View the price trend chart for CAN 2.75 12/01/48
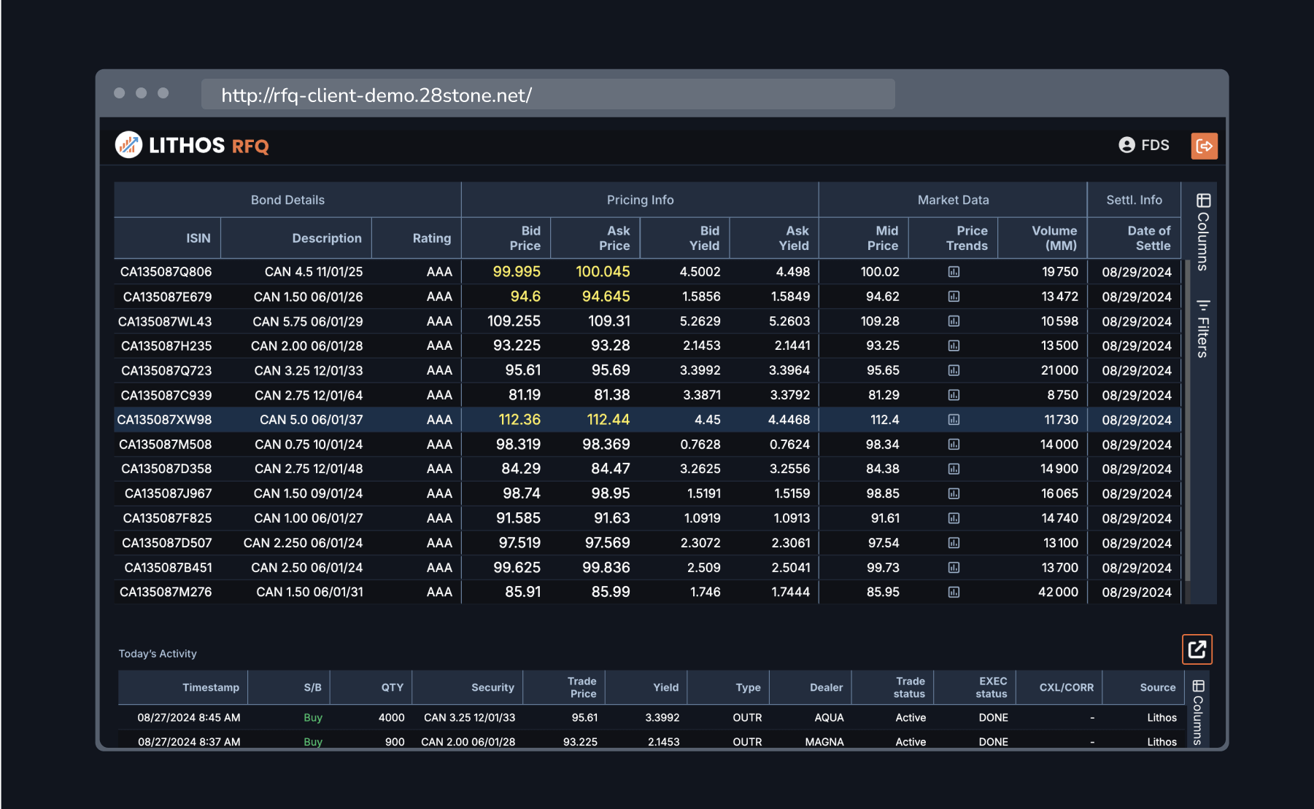The width and height of the screenshot is (1314, 809). pos(954,469)
